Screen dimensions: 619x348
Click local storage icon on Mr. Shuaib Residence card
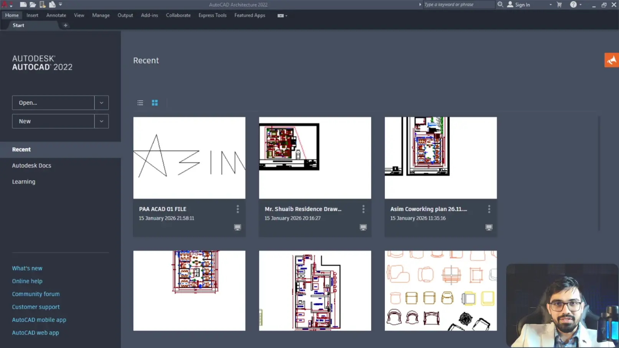[x=363, y=228]
